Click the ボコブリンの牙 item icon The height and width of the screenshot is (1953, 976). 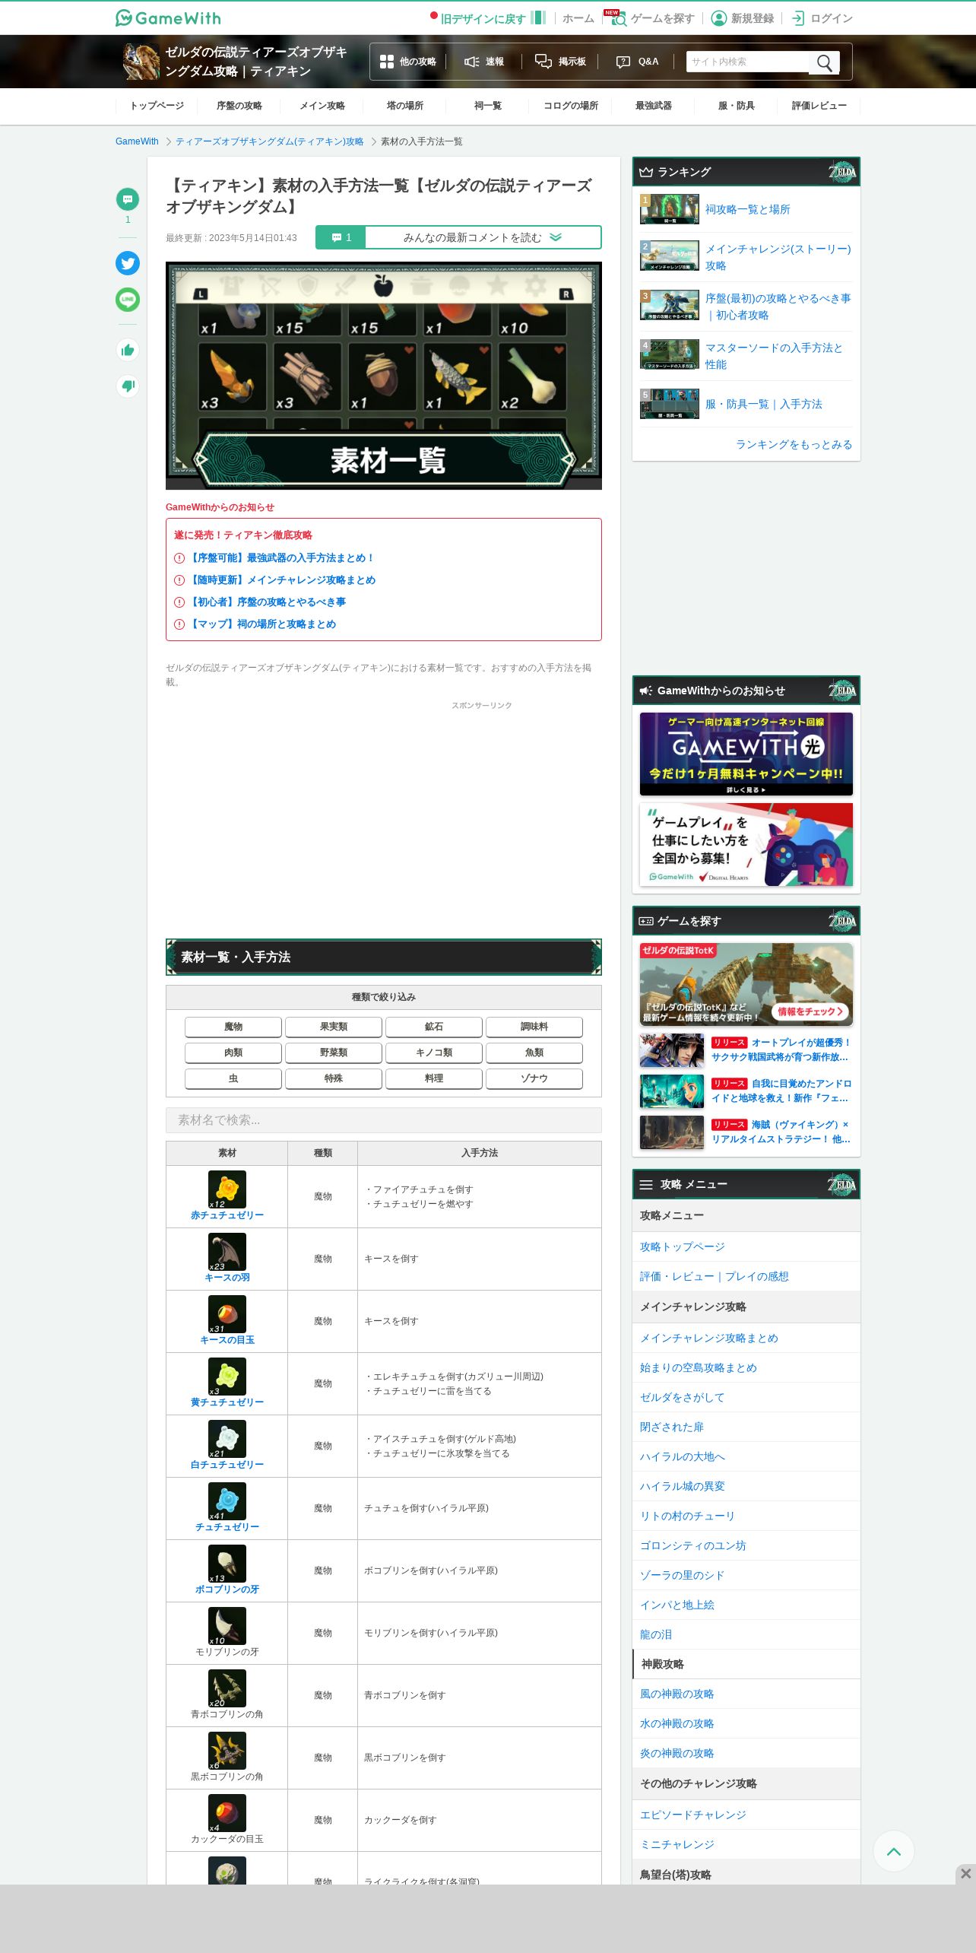coord(227,1564)
